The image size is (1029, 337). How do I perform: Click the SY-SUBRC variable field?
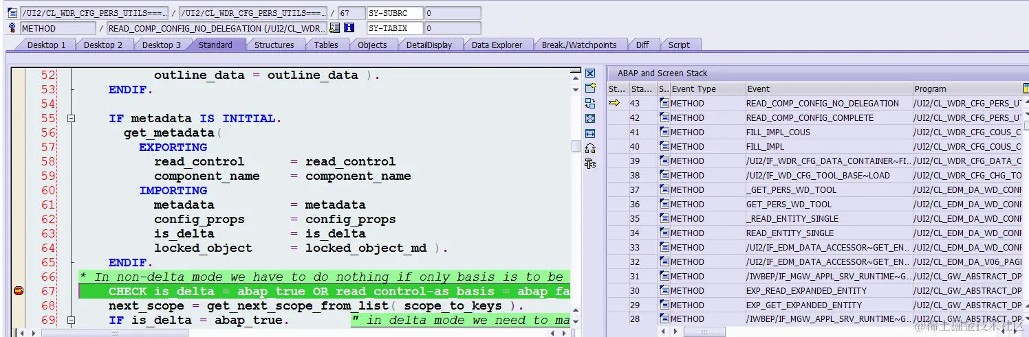click(394, 13)
